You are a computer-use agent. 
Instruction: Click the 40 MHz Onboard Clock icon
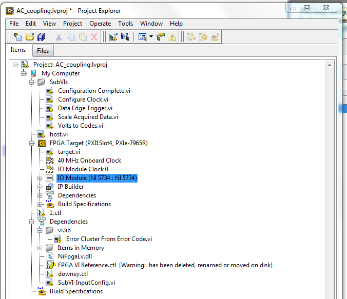(x=50, y=161)
